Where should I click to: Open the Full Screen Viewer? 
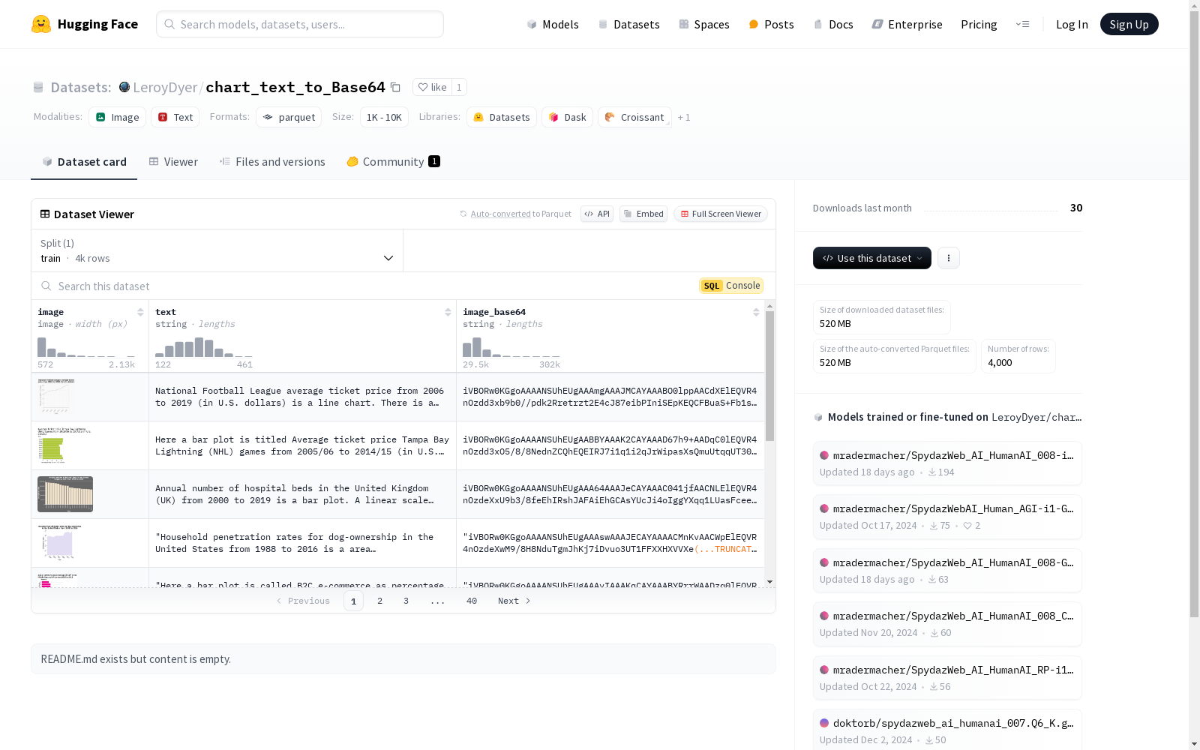click(721, 214)
